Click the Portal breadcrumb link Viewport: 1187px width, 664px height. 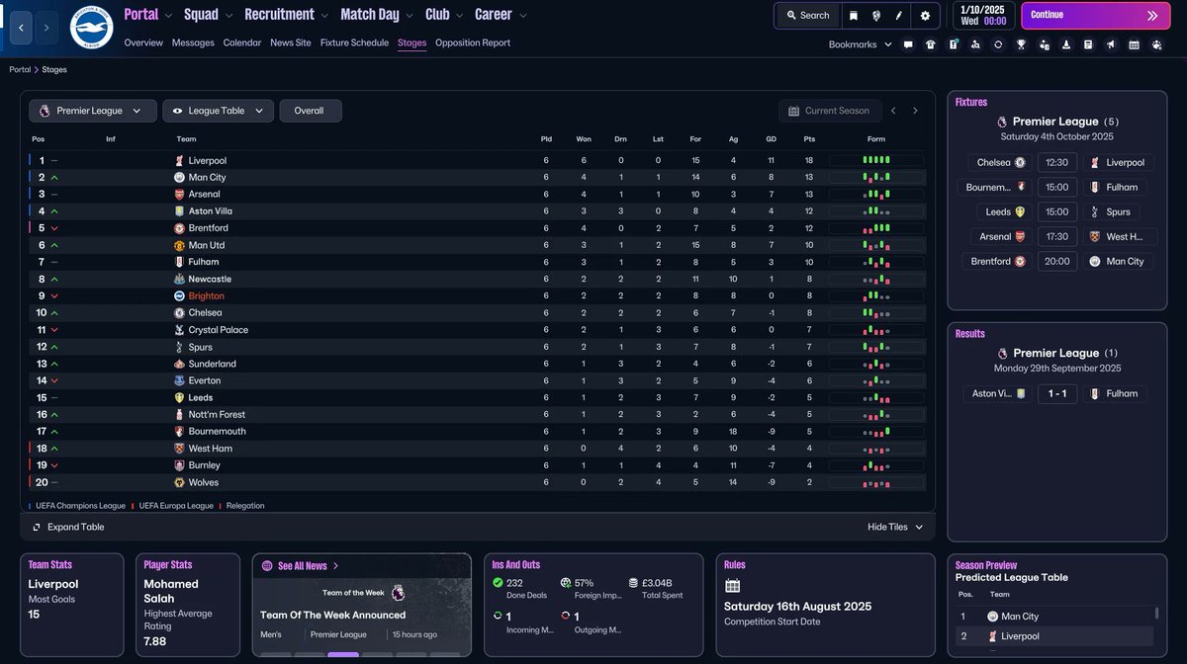click(x=20, y=70)
